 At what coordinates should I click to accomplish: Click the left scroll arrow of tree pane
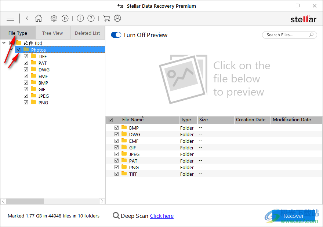tap(3, 201)
